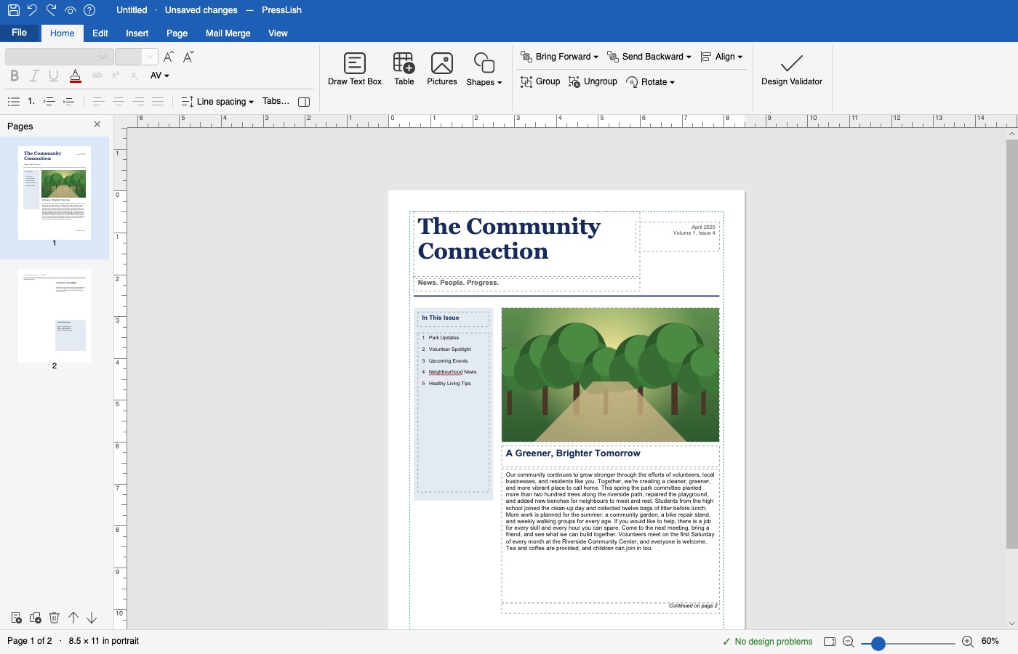
Task: Open the Pictures insert tool
Action: click(442, 69)
